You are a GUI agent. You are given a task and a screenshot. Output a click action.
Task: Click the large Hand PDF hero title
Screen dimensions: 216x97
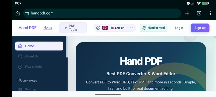click(x=141, y=61)
